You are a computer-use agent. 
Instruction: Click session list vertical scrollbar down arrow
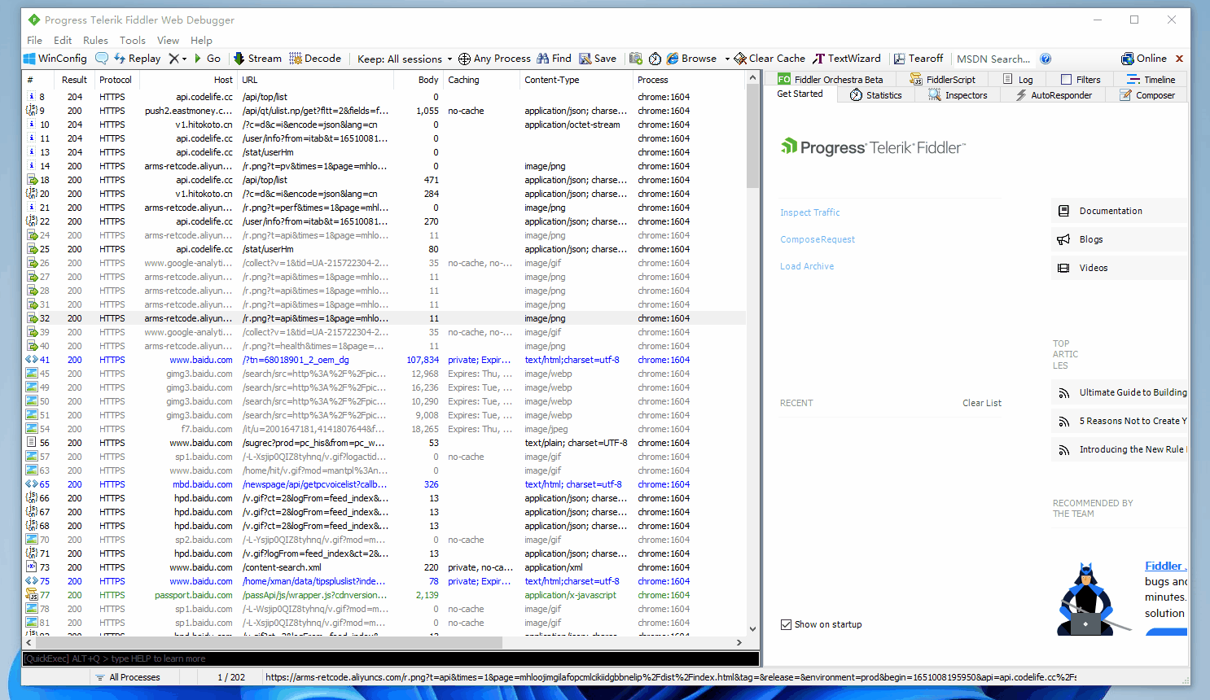(753, 628)
